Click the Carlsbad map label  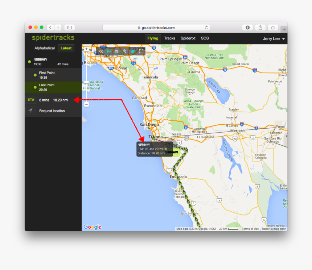pos(139,98)
